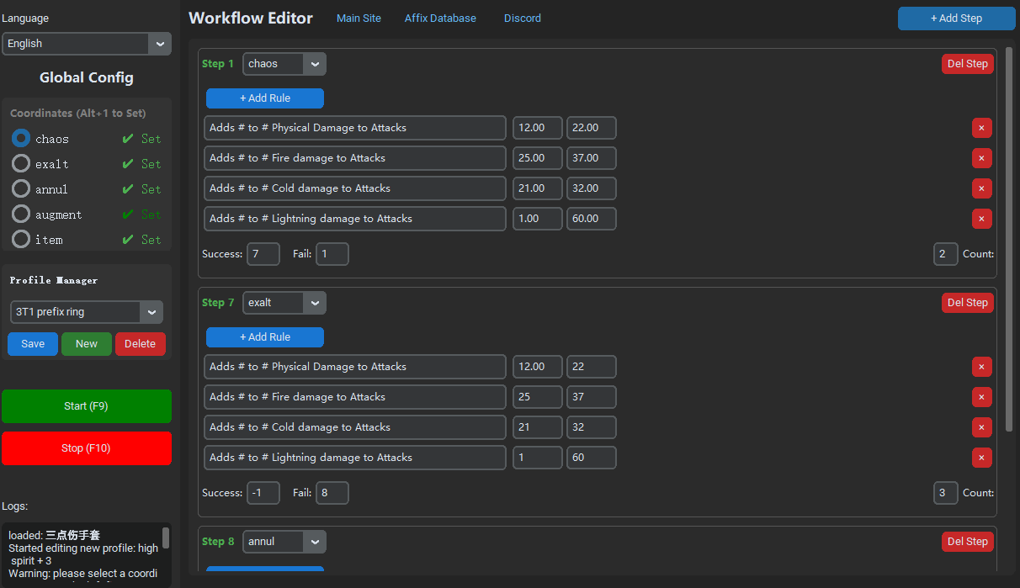Edit Step 7 Cold damage maximum 32

tap(592, 427)
